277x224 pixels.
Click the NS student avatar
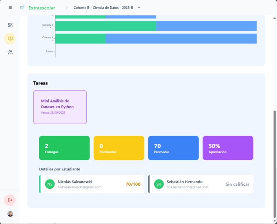50,184
